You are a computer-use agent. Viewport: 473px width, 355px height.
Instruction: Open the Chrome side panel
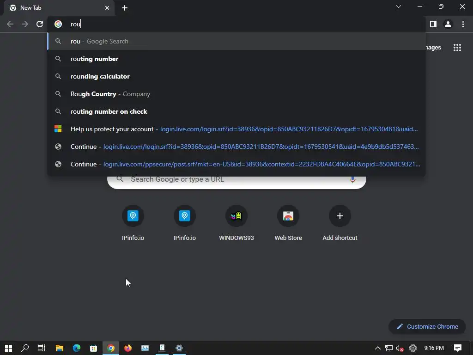(x=433, y=24)
